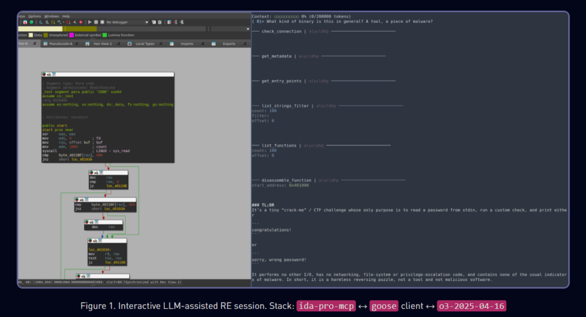This screenshot has width=586, height=317.
Task: Click the '### TL;DR' heading
Action: pos(263,205)
